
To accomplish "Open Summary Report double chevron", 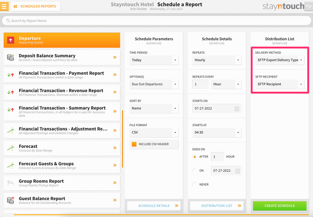I will tap(115, 112).
